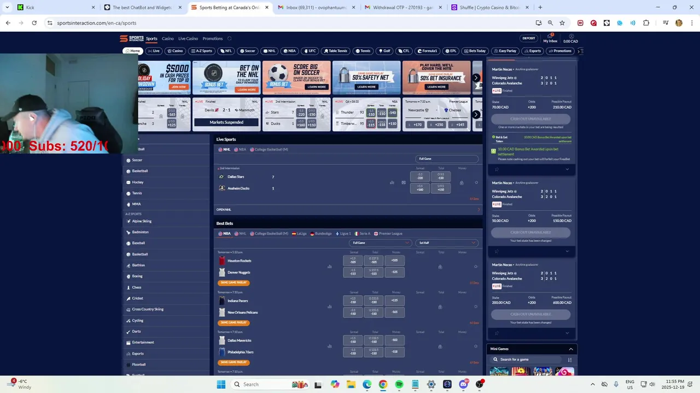The width and height of the screenshot is (700, 393).
Task: Open the Windows Start menu
Action: point(221,384)
